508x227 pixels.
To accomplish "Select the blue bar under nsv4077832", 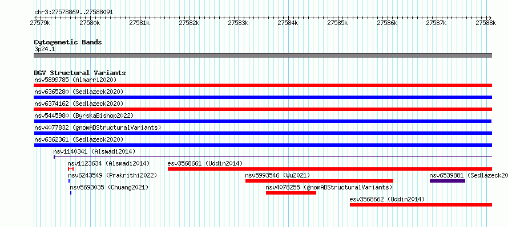I will point(263,133).
